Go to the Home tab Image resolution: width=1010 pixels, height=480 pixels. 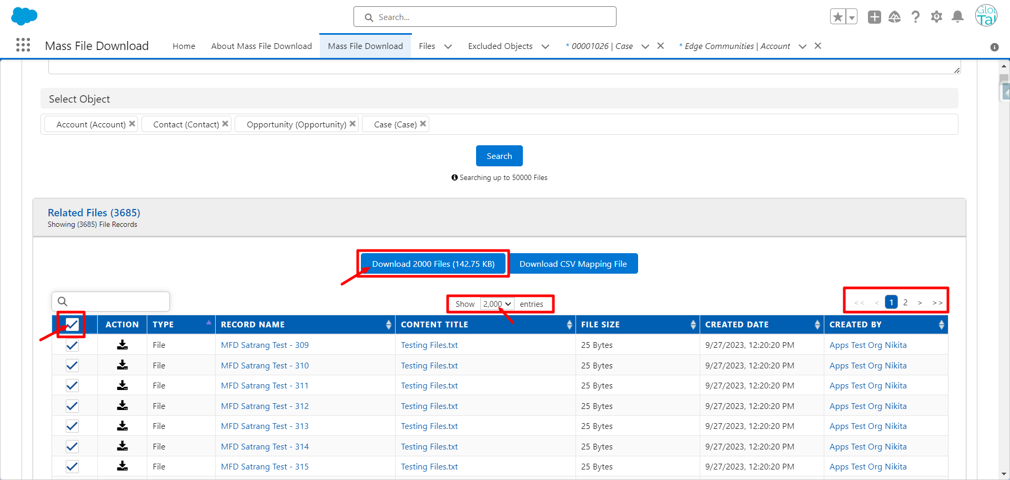[x=184, y=46]
